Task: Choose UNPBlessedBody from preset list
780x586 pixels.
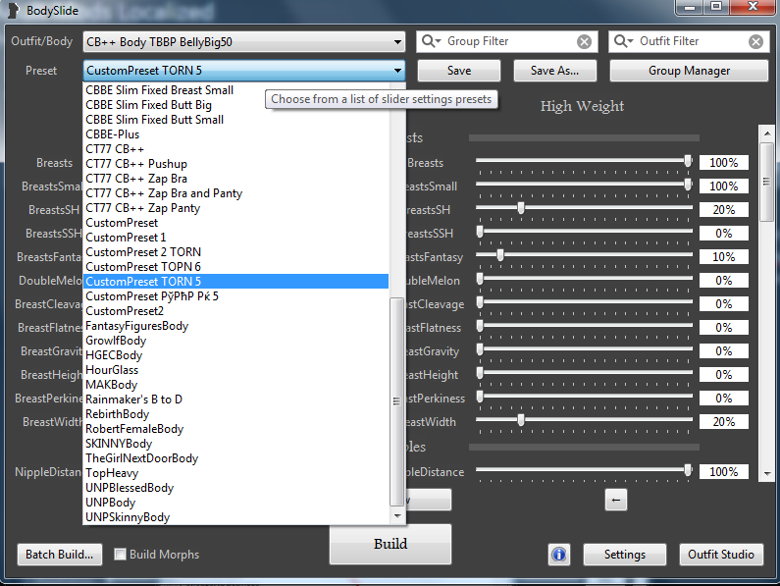Action: (130, 488)
